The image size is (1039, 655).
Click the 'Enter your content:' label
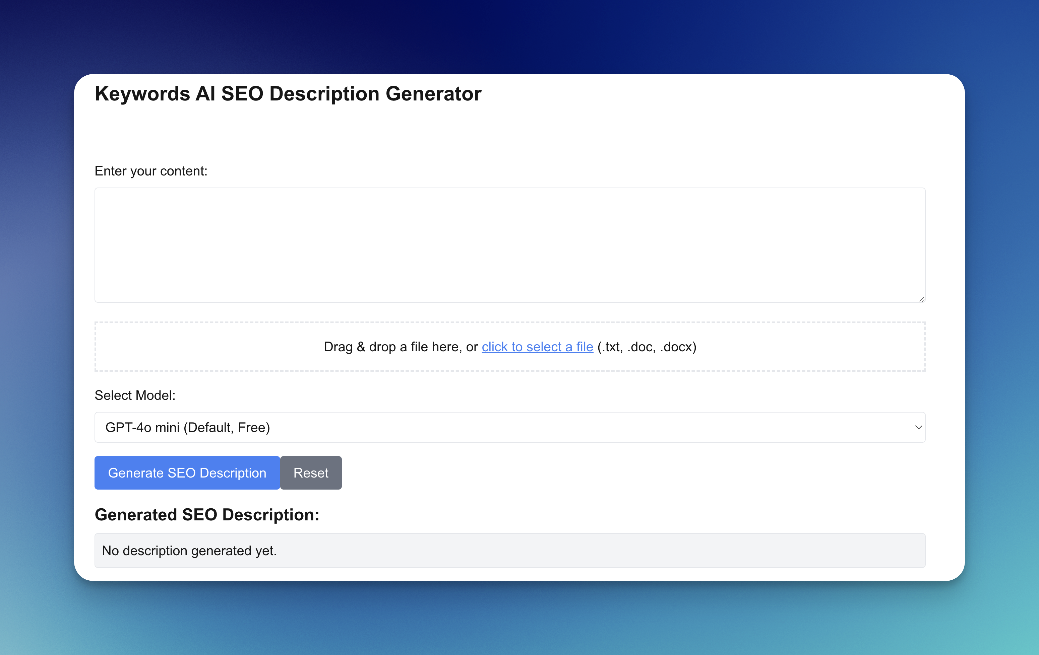151,171
